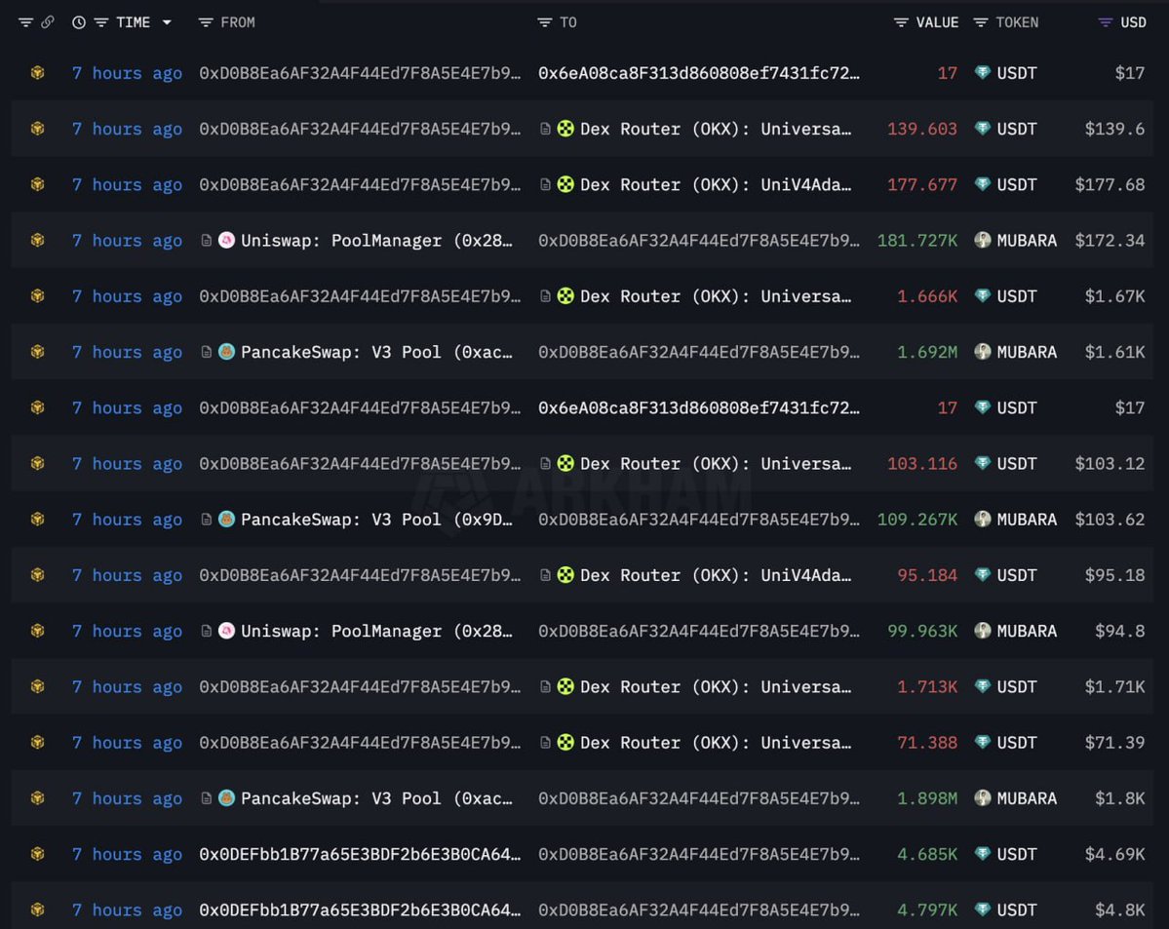Select the 181.727K value cell
This screenshot has width=1169, height=929.
(917, 241)
